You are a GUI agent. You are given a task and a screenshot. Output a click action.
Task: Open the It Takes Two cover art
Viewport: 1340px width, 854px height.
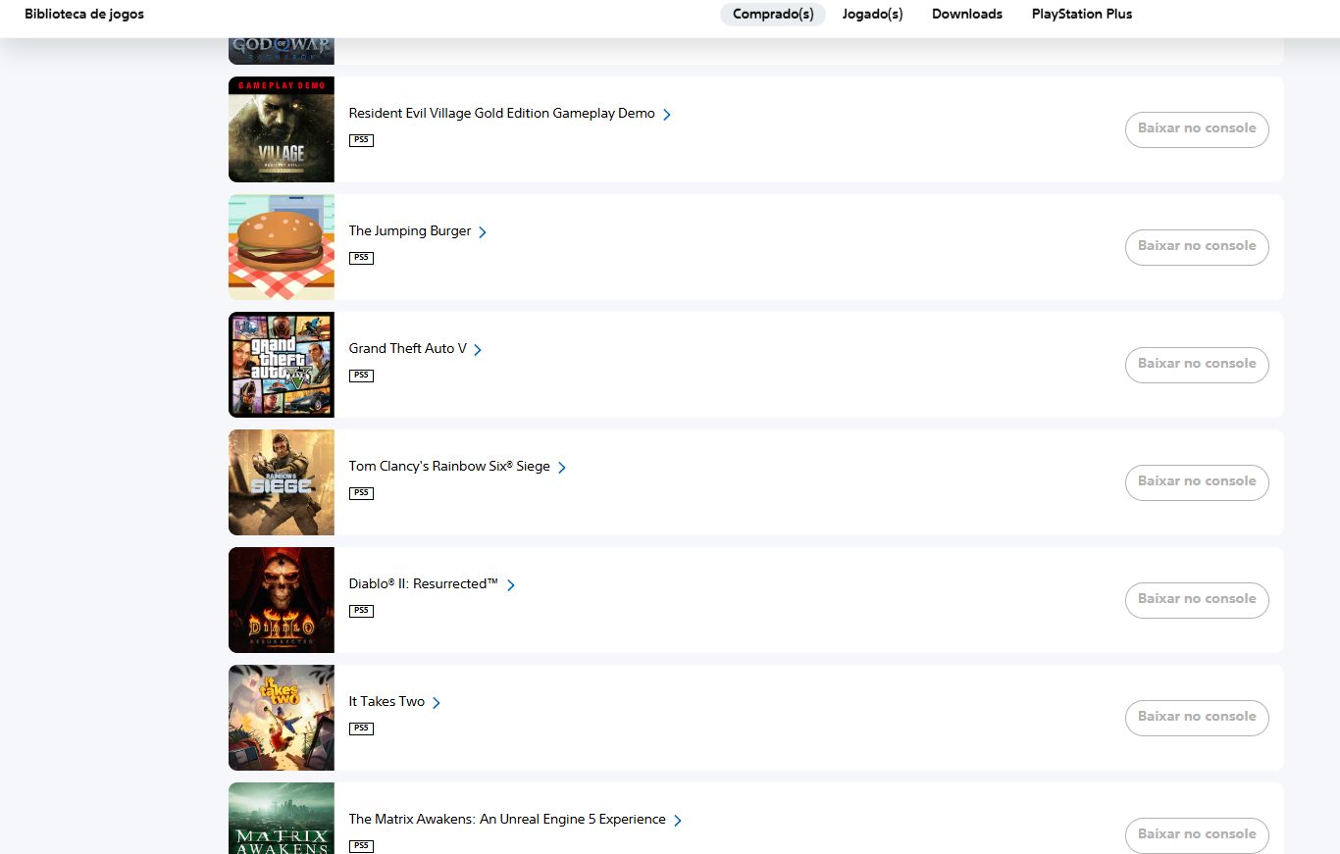(x=282, y=718)
